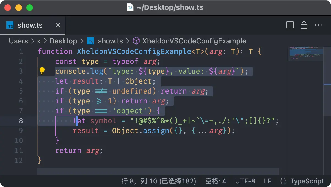331x187 pixels.
Task: Select the TypeScript language mode
Action: click(x=307, y=181)
